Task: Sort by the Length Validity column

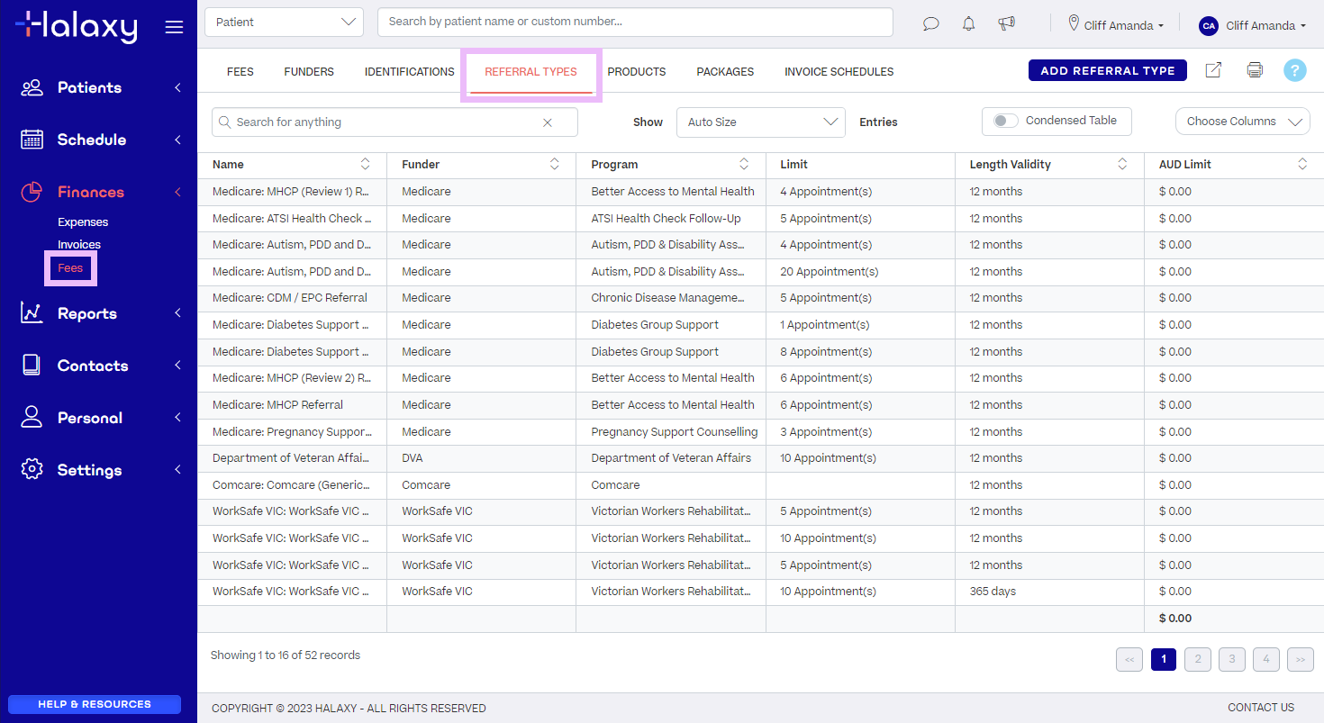Action: pos(1122,164)
